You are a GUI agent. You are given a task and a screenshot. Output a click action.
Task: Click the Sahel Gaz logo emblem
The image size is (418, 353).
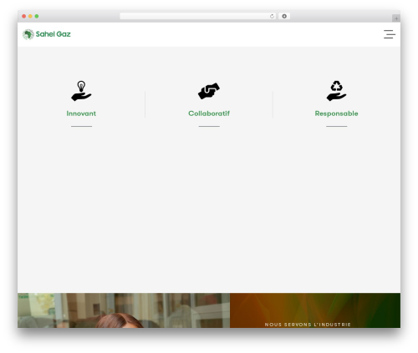click(28, 34)
